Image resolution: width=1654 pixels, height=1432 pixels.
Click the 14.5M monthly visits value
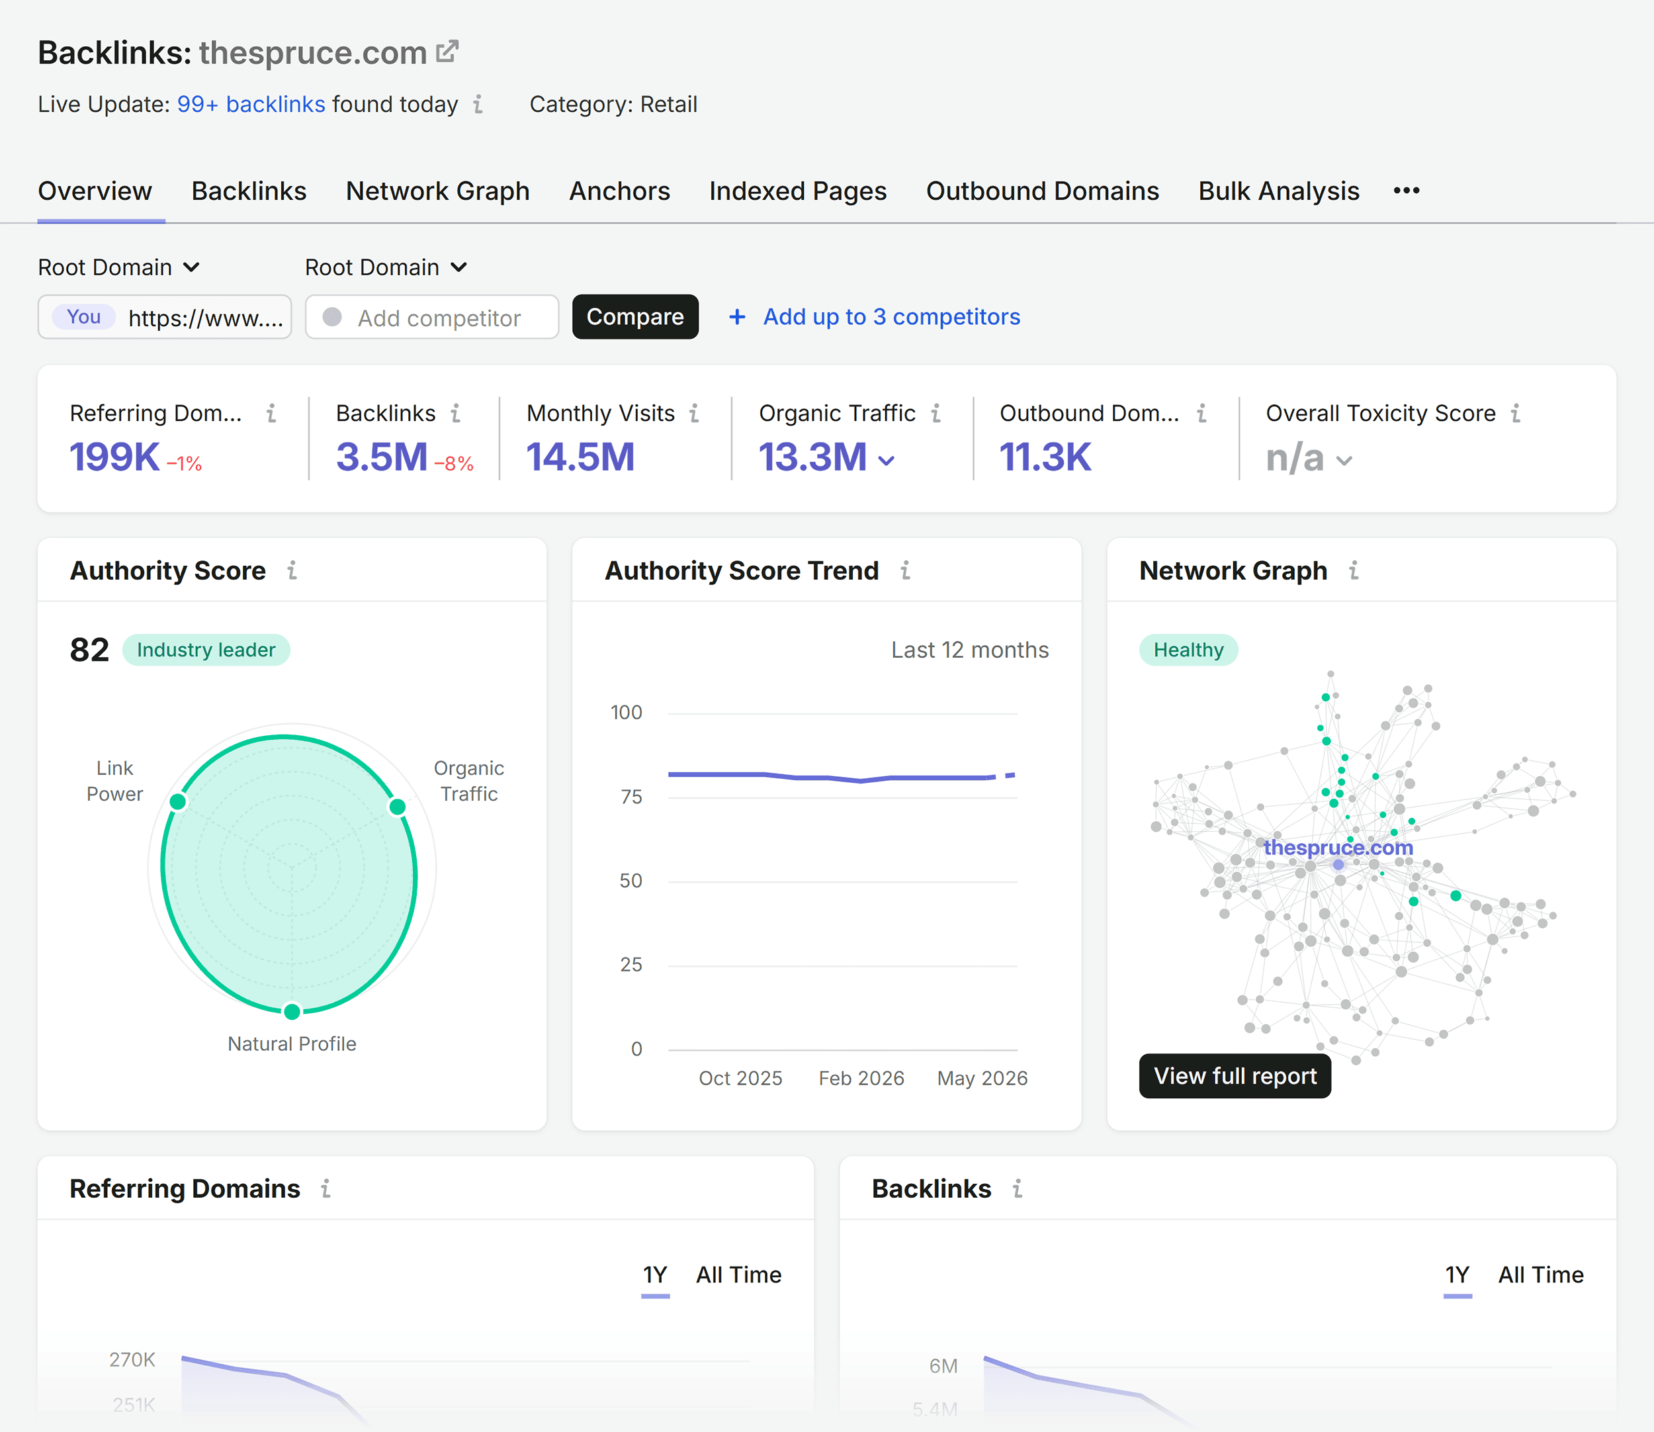coord(581,457)
